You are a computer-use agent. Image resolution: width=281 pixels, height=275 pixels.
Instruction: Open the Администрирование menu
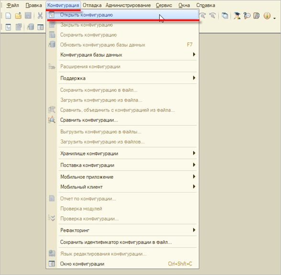pos(128,5)
